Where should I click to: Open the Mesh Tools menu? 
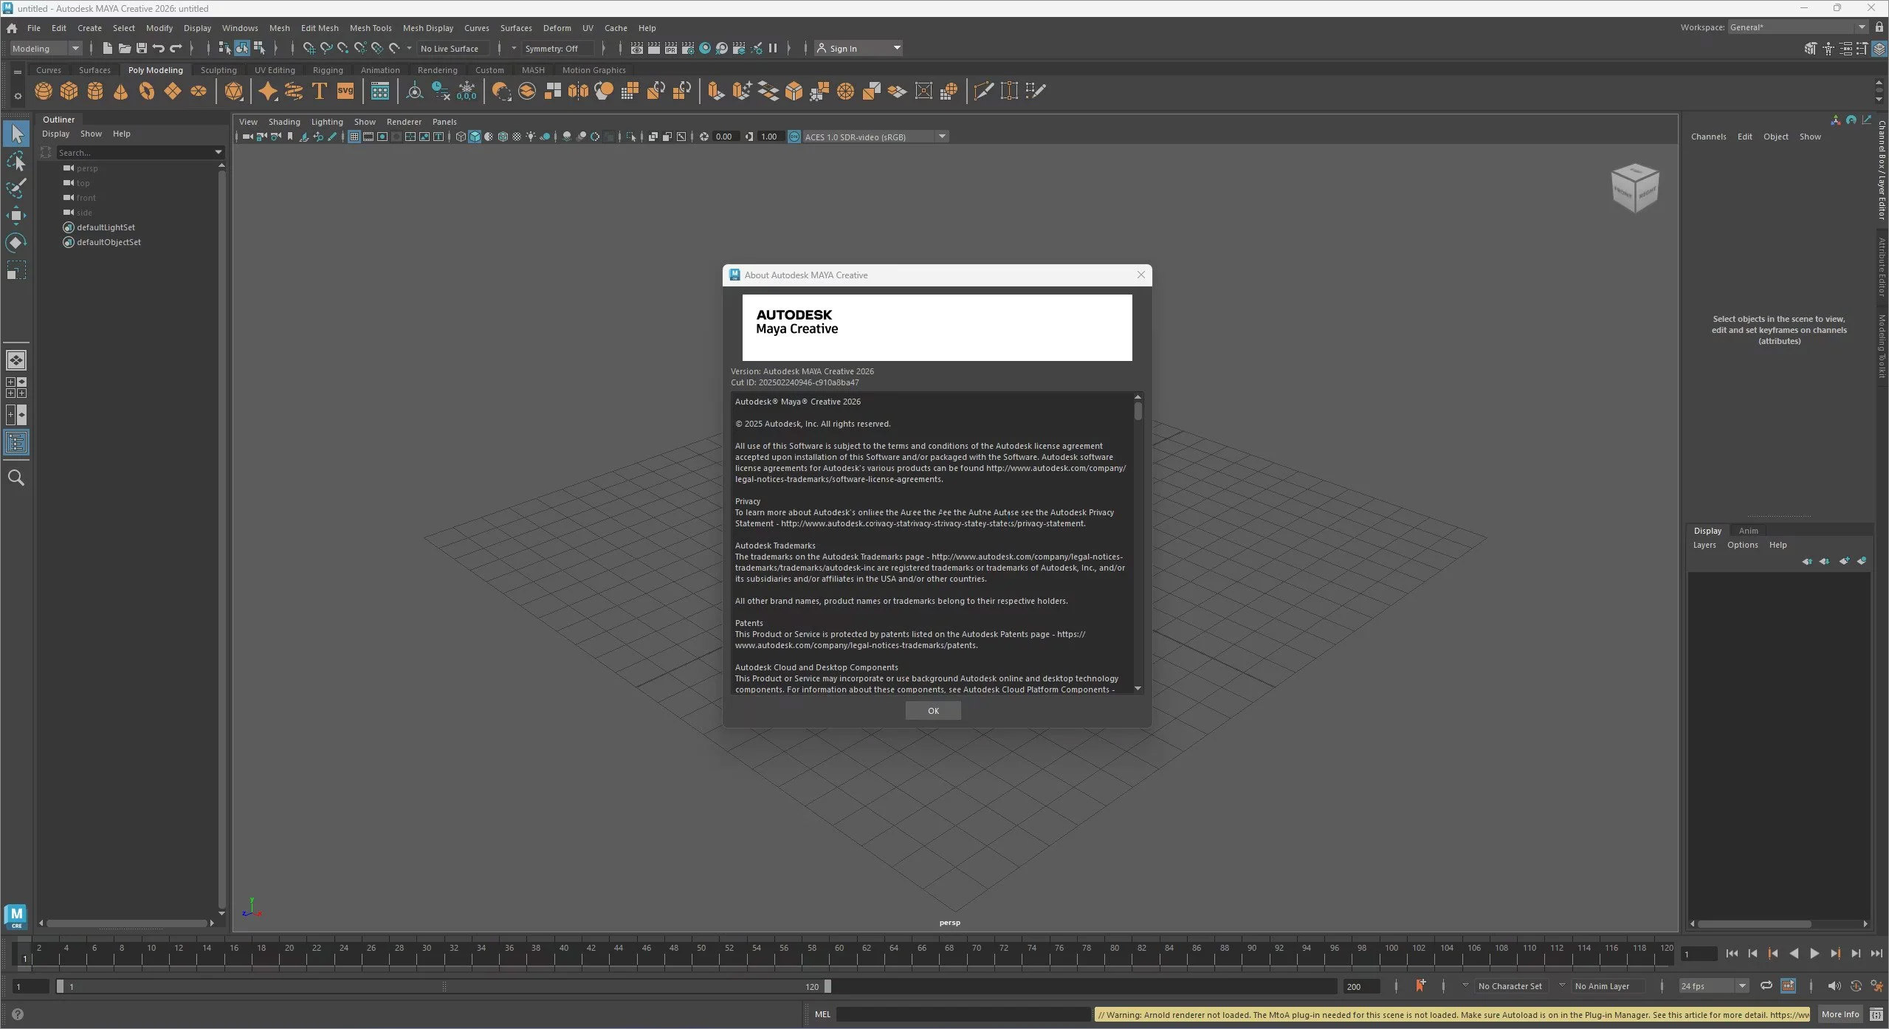click(371, 28)
